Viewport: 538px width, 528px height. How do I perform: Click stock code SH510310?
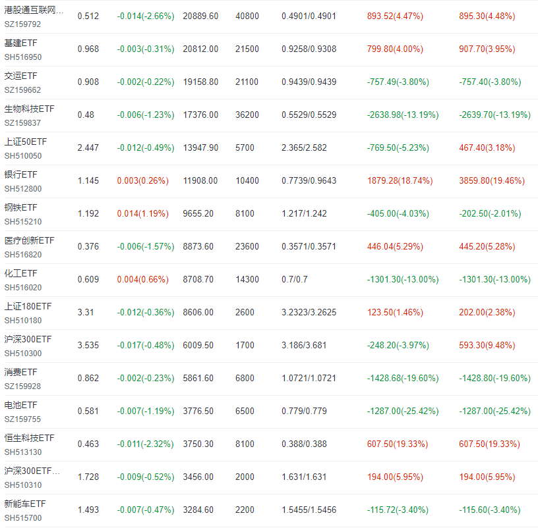23,485
